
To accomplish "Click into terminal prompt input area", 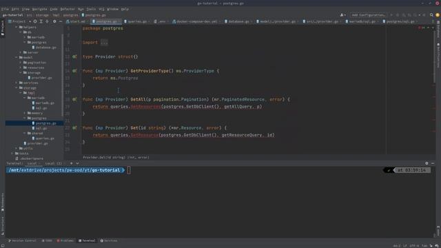I will tap(129, 170).
